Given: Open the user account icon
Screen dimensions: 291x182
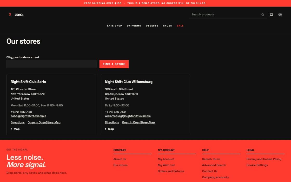Looking at the screenshot, I should click(x=280, y=15).
